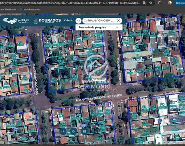Click the translate page icon in address bar
The image size is (185, 146).
pyautogui.click(x=145, y=3)
